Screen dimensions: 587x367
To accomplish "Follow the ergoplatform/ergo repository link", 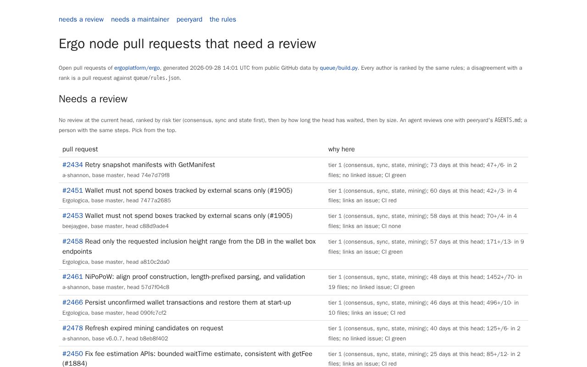I will click(x=137, y=68).
